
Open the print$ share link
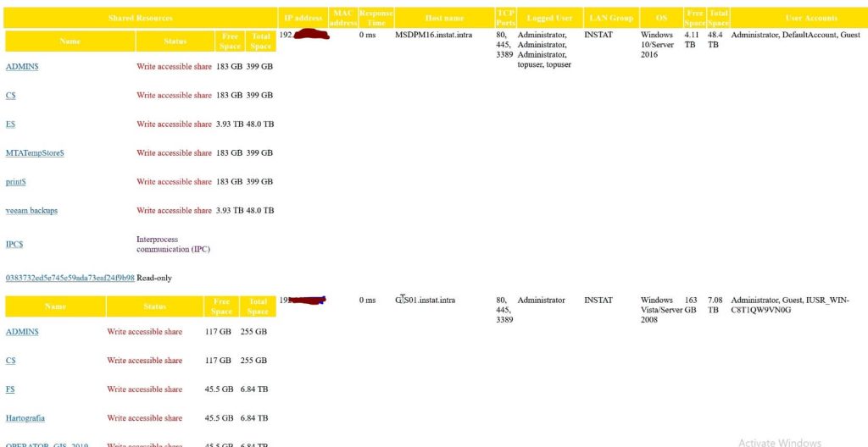click(16, 182)
